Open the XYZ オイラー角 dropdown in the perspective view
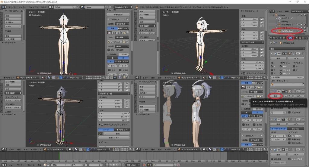309x167 pixels. tap(252, 42)
